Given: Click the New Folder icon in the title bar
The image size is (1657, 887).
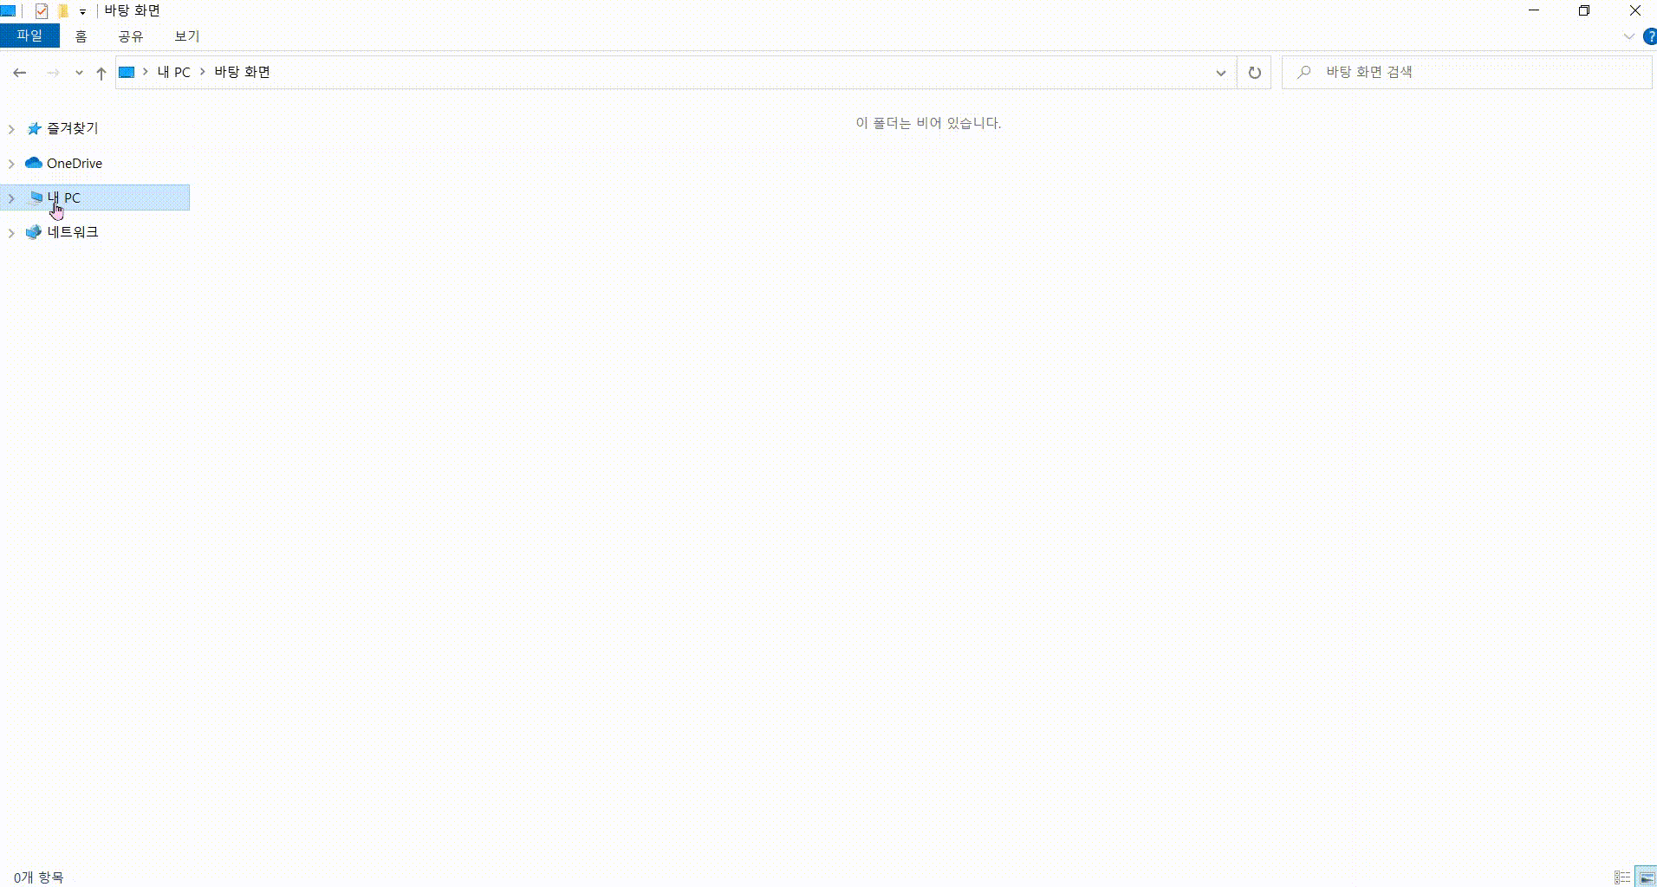Looking at the screenshot, I should [x=62, y=11].
